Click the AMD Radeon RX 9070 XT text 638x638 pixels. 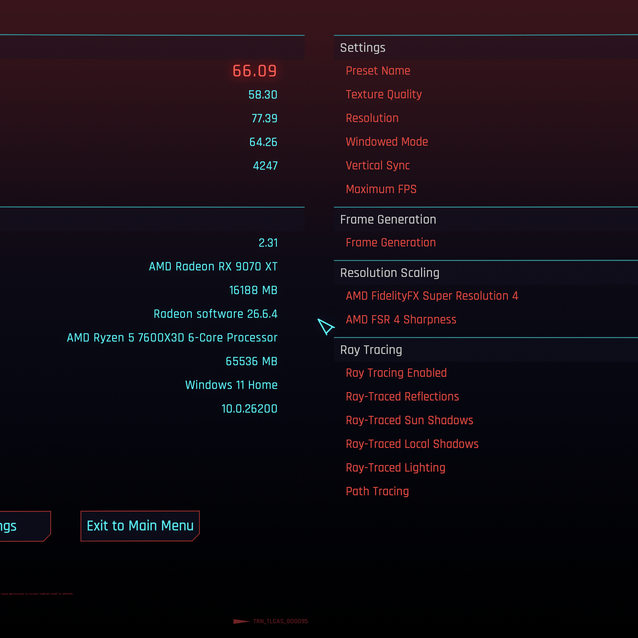[x=213, y=266]
